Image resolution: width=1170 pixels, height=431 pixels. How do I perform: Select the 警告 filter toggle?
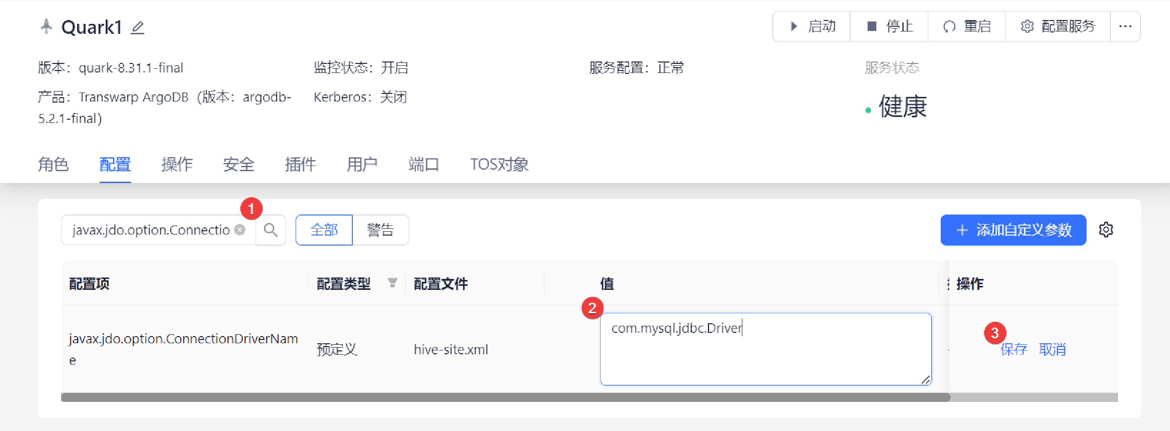point(380,230)
